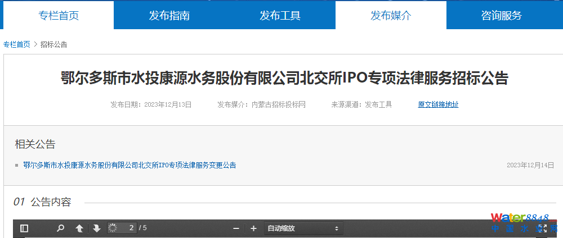Viewport: 563px width, 238px height.
Task: Click the 招标公告 breadcrumb item
Action: 53,44
